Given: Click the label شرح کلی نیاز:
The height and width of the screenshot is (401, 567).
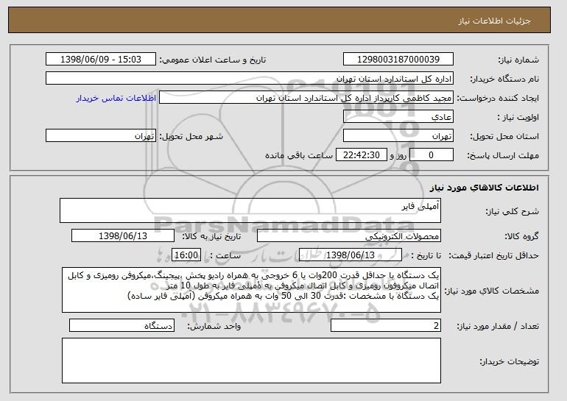Looking at the screenshot, I should 512,211.
